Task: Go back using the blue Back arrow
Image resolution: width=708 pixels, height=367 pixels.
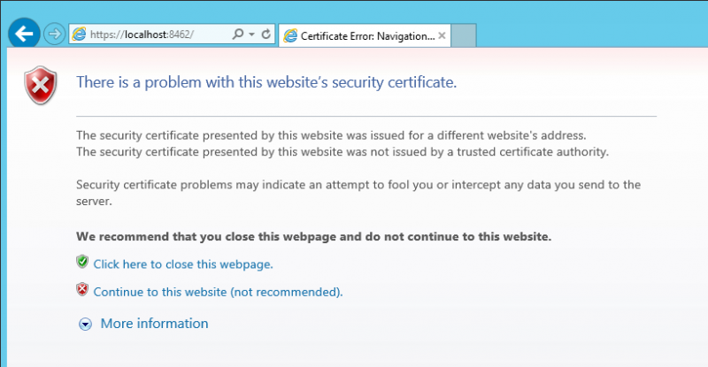Action: [24, 34]
